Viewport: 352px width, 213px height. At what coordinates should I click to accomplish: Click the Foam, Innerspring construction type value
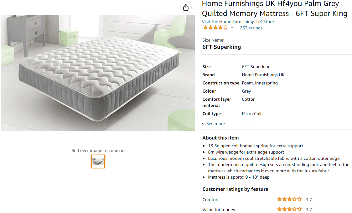tap(260, 83)
